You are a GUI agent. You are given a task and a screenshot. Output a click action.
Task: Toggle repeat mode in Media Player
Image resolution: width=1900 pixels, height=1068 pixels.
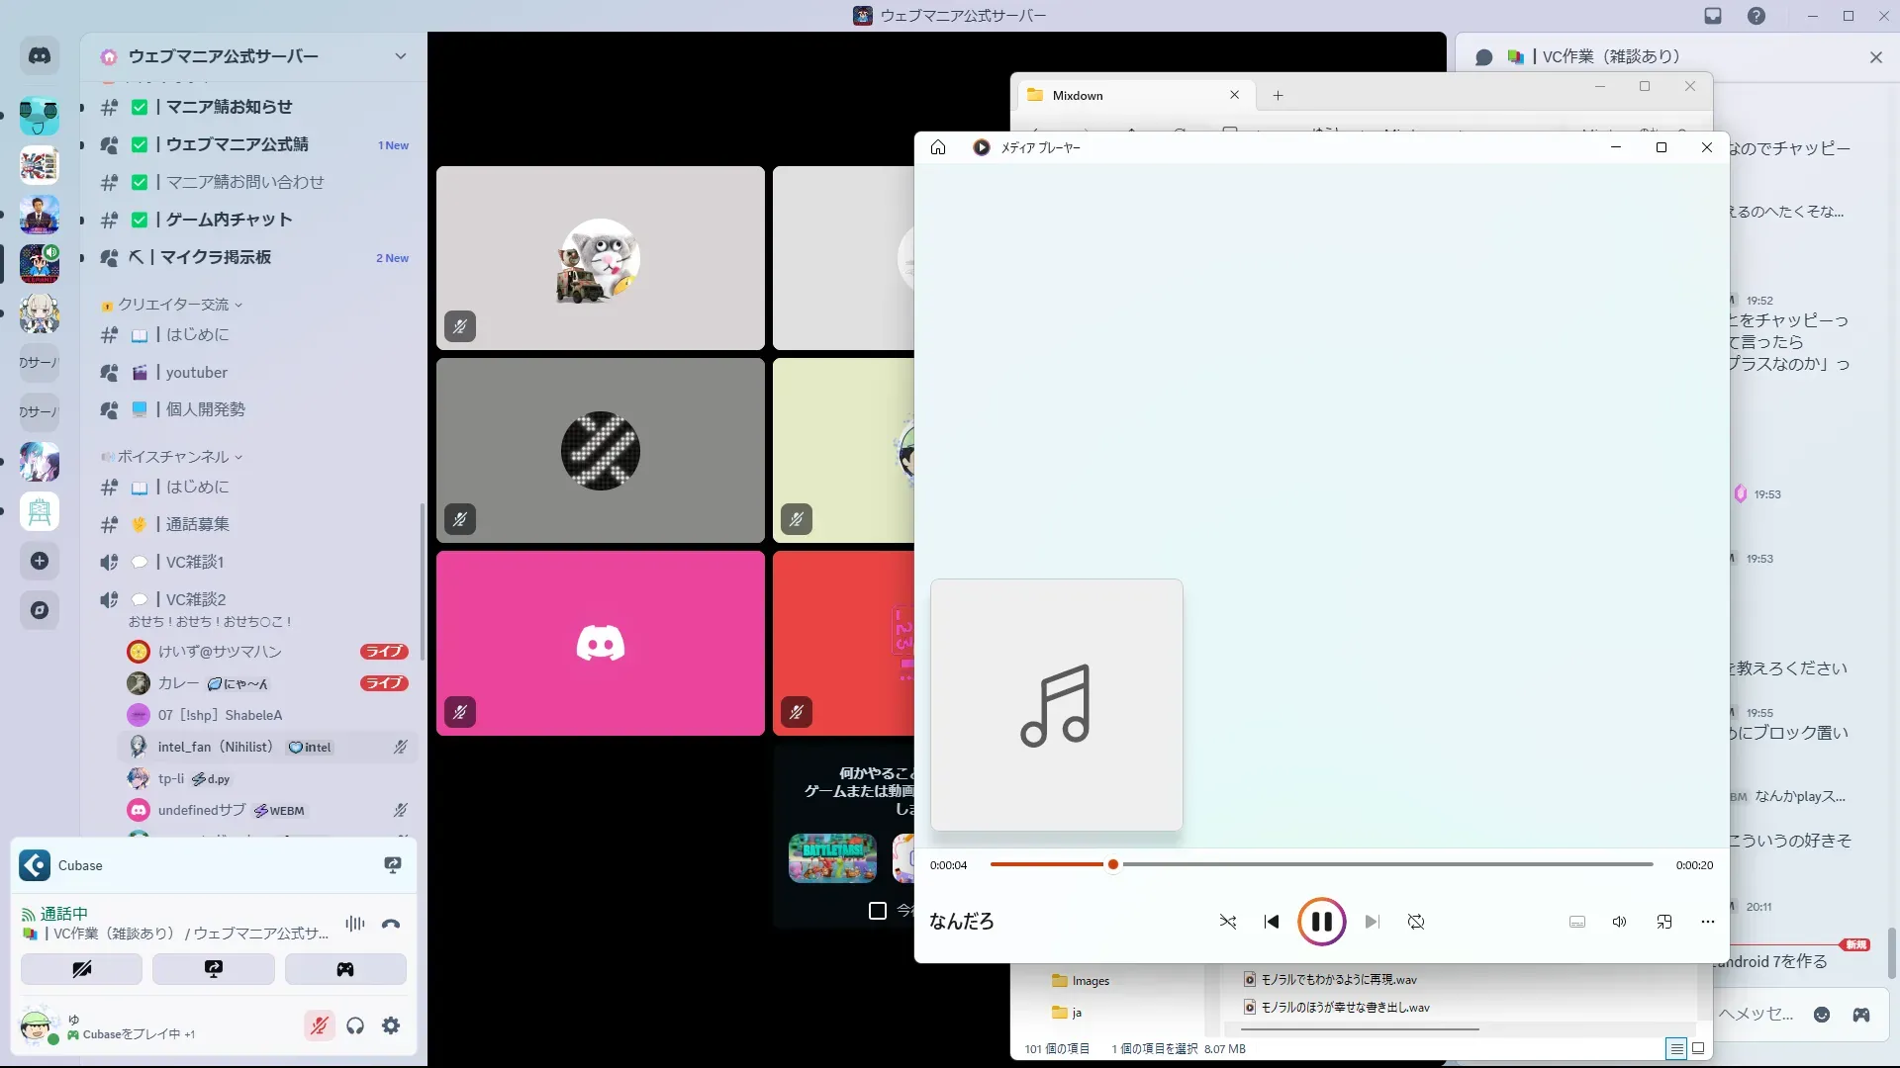pos(1416,922)
